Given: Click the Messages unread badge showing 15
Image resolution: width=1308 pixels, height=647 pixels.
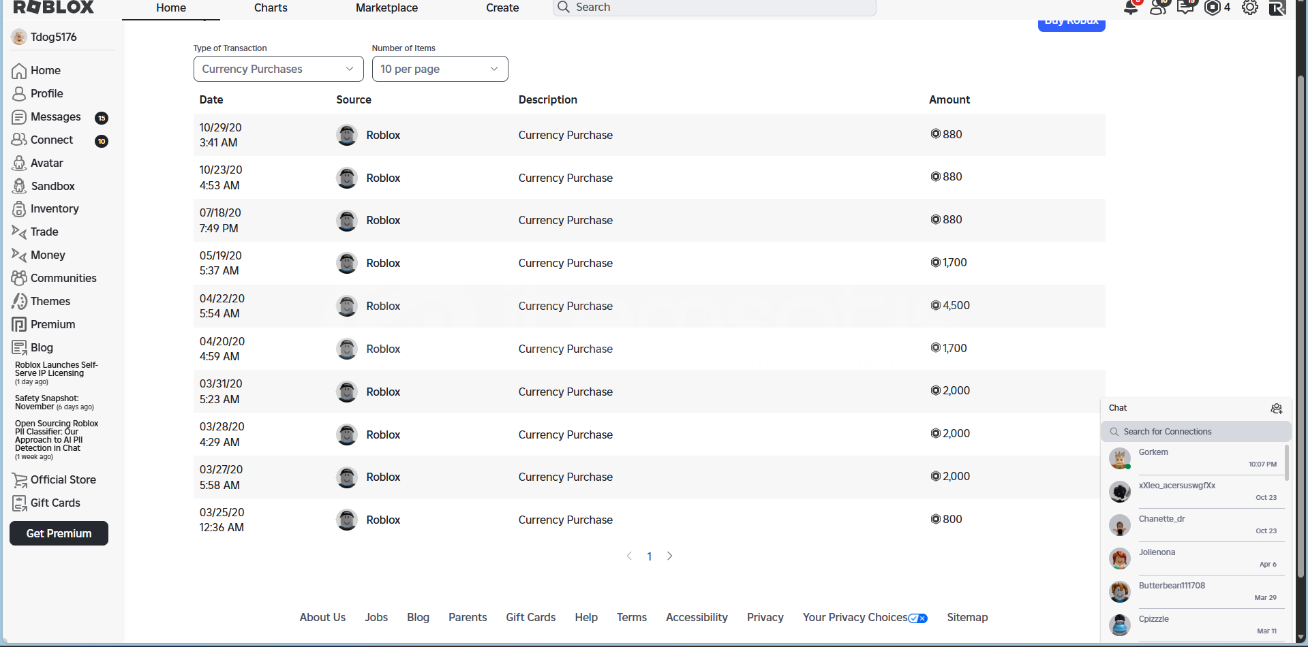Looking at the screenshot, I should 102,118.
